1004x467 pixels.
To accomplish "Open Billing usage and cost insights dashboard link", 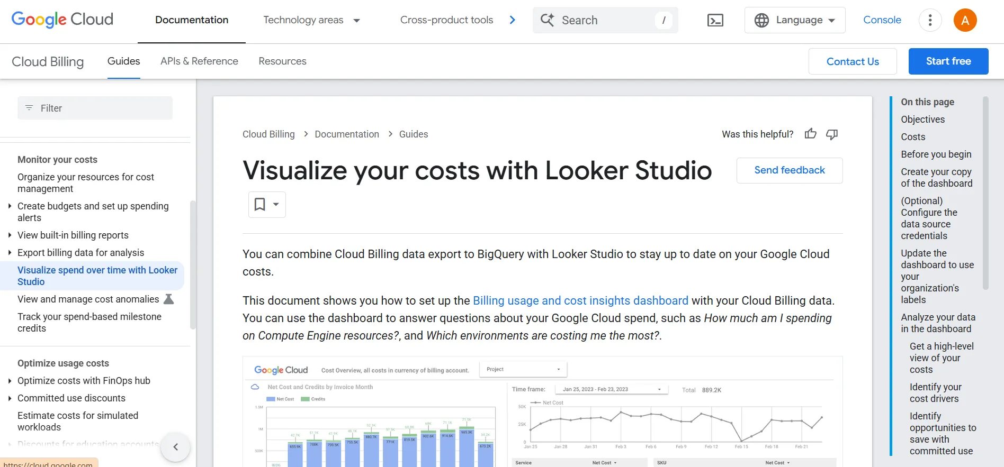I will pos(580,300).
